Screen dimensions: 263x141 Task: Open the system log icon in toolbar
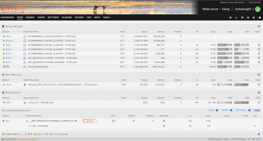coord(254,18)
